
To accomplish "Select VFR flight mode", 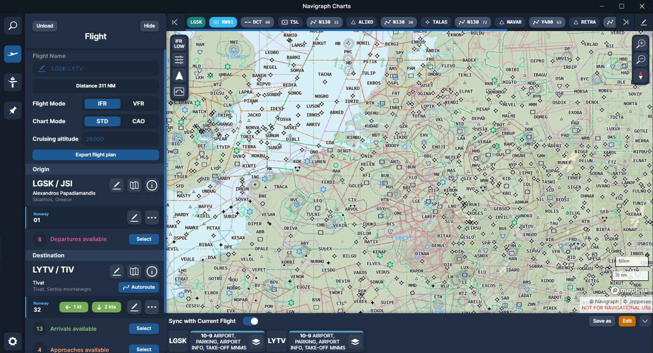I will coord(139,103).
